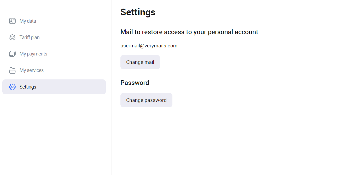Open the My data menu label
The image size is (337, 175).
pos(28,21)
